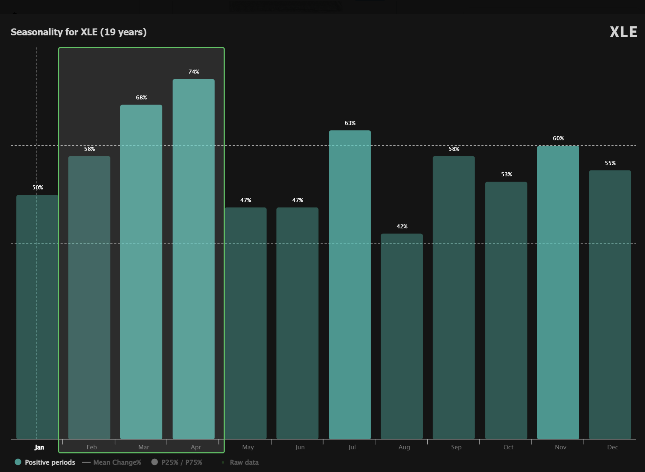
Task: Click the Oct axis label
Action: [x=508, y=447]
